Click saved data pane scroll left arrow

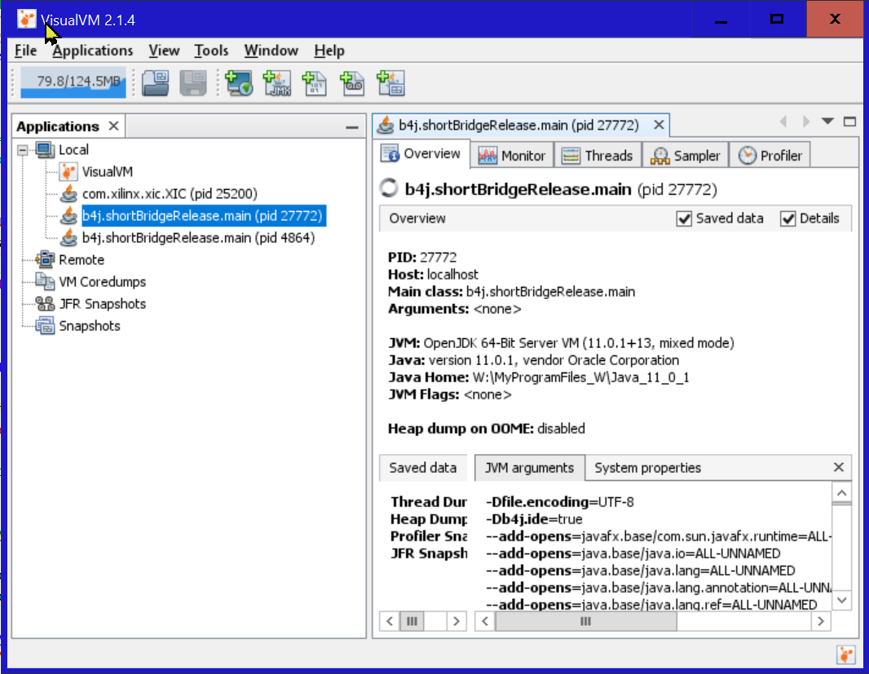[x=390, y=621]
